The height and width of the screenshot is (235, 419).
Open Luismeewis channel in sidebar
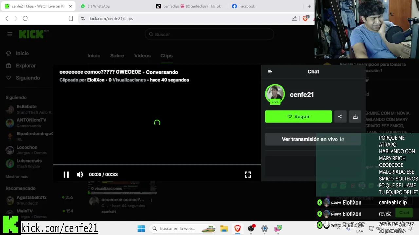29,163
